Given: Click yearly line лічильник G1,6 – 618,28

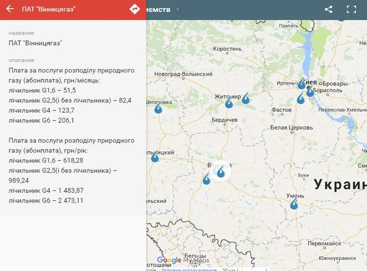Looking at the screenshot, I should pos(46,161).
